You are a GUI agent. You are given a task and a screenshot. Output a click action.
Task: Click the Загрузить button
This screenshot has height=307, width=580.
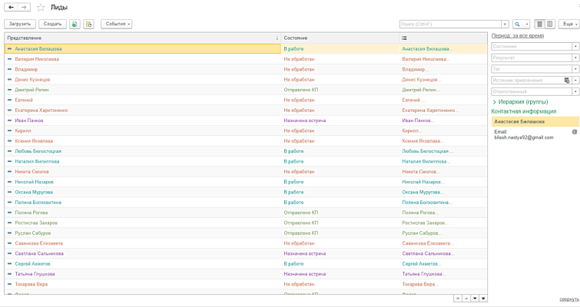20,25
